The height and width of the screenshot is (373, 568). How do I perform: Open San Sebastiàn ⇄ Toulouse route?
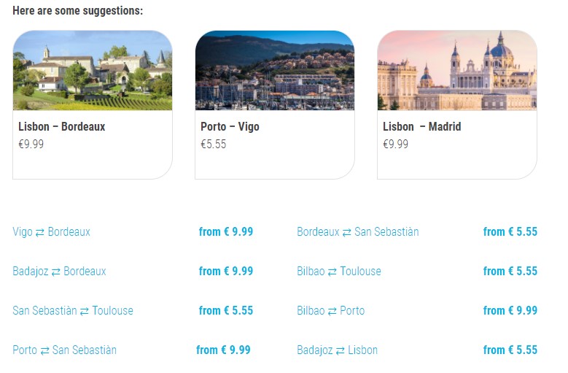73,311
